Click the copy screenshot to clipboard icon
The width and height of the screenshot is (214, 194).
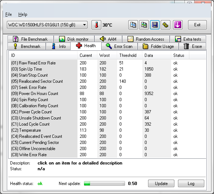click(144, 25)
